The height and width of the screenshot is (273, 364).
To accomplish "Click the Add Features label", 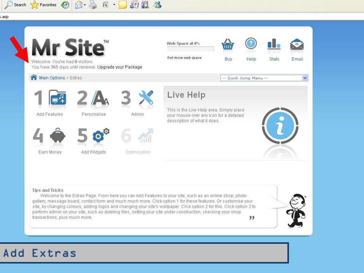I will point(50,114).
